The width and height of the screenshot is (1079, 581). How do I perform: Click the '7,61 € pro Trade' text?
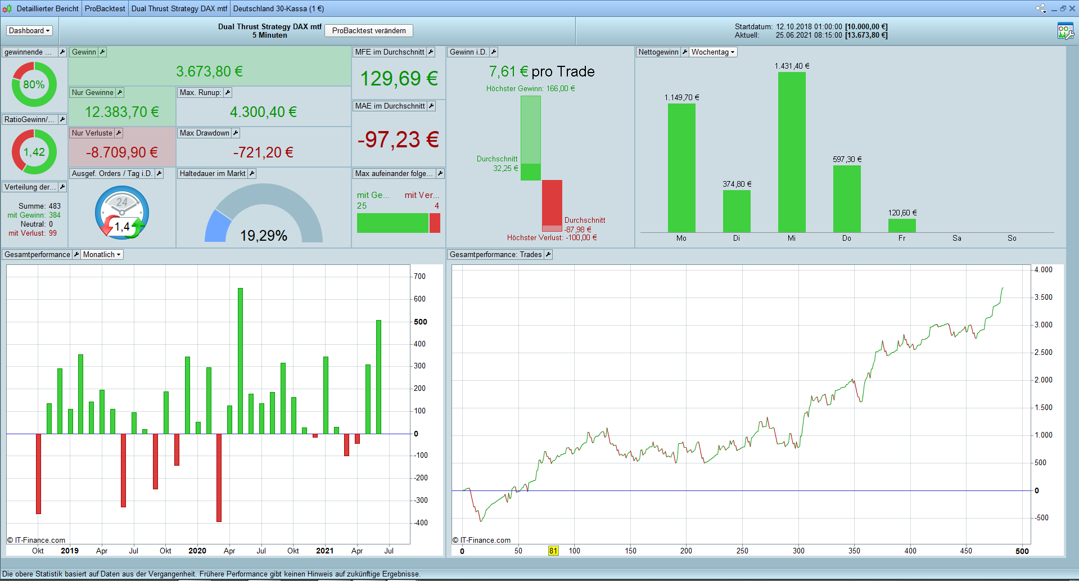pos(542,71)
